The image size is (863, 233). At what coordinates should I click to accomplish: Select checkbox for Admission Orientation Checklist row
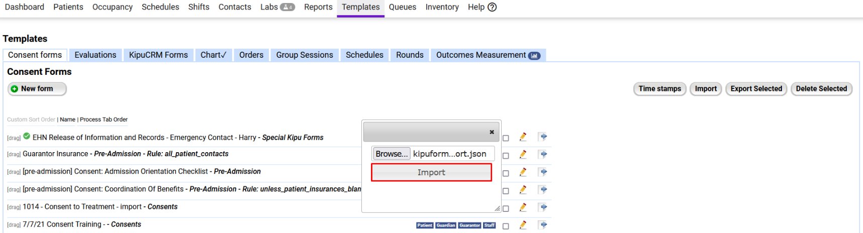pyautogui.click(x=506, y=173)
